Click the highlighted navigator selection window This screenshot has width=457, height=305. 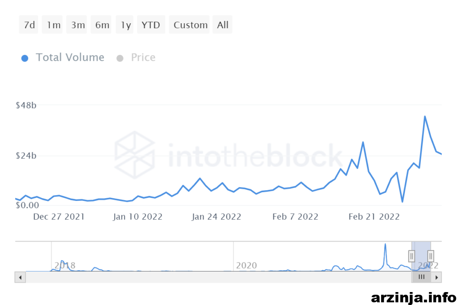(x=421, y=256)
